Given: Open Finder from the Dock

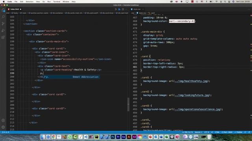Looking at the screenshot, I should pyautogui.click(x=43, y=137).
